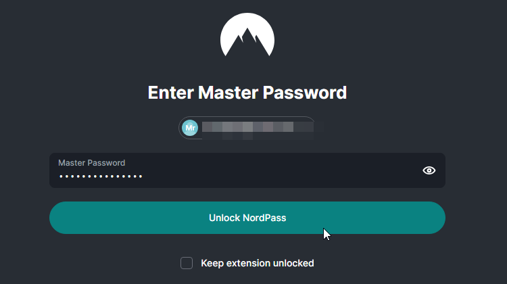Show the master password with eye icon
This screenshot has width=507, height=284.
coord(429,170)
